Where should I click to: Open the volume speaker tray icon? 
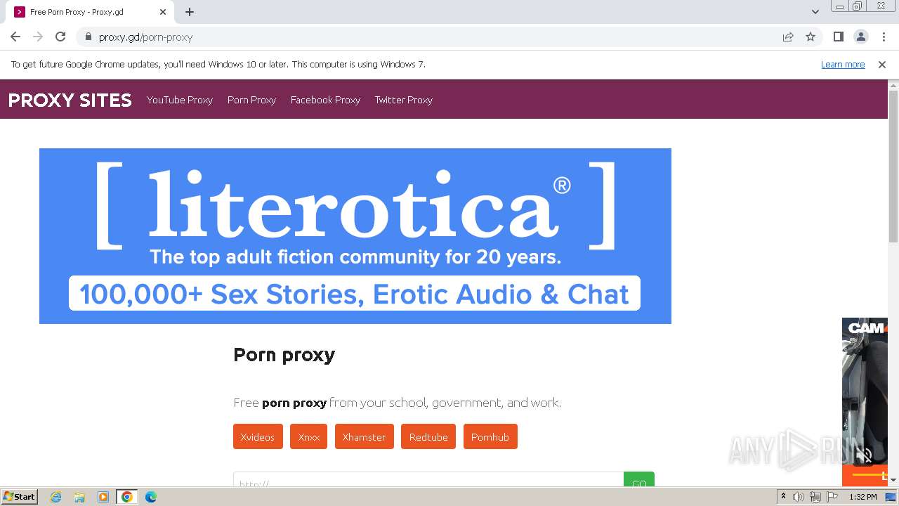point(799,497)
